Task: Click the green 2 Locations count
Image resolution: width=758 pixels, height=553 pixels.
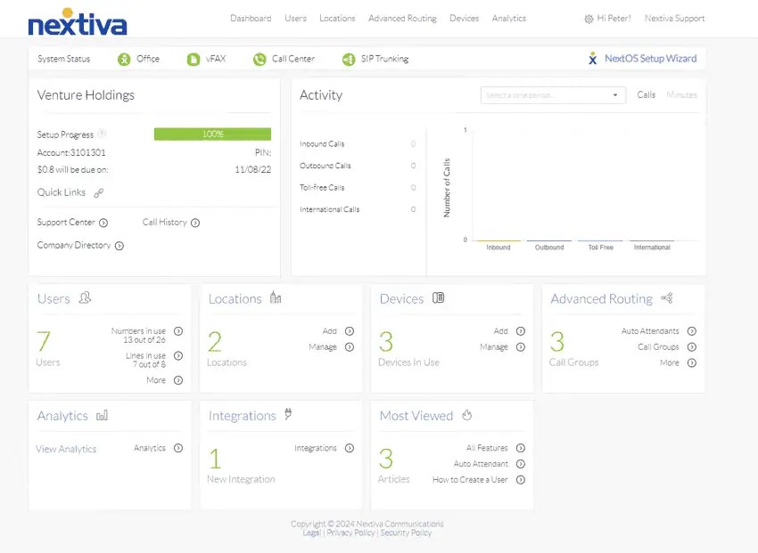Action: click(215, 342)
